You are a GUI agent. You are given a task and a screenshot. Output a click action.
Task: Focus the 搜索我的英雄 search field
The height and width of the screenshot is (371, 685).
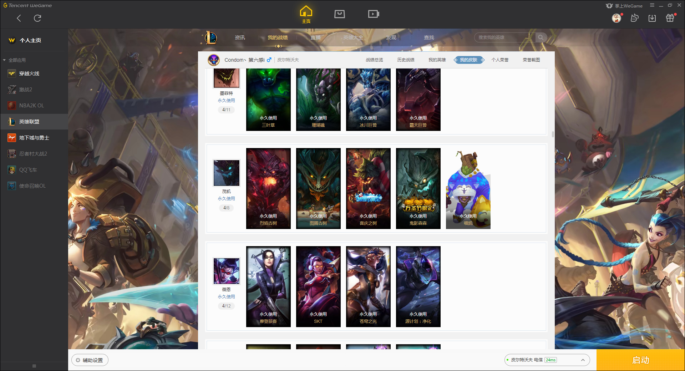(505, 37)
